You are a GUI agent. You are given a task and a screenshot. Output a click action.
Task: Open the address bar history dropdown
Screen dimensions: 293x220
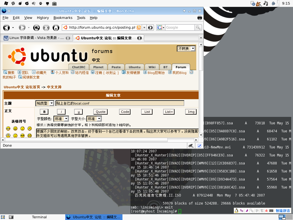tap(144, 27)
